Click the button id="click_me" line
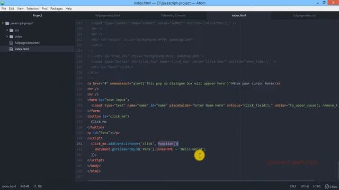 pos(108,116)
